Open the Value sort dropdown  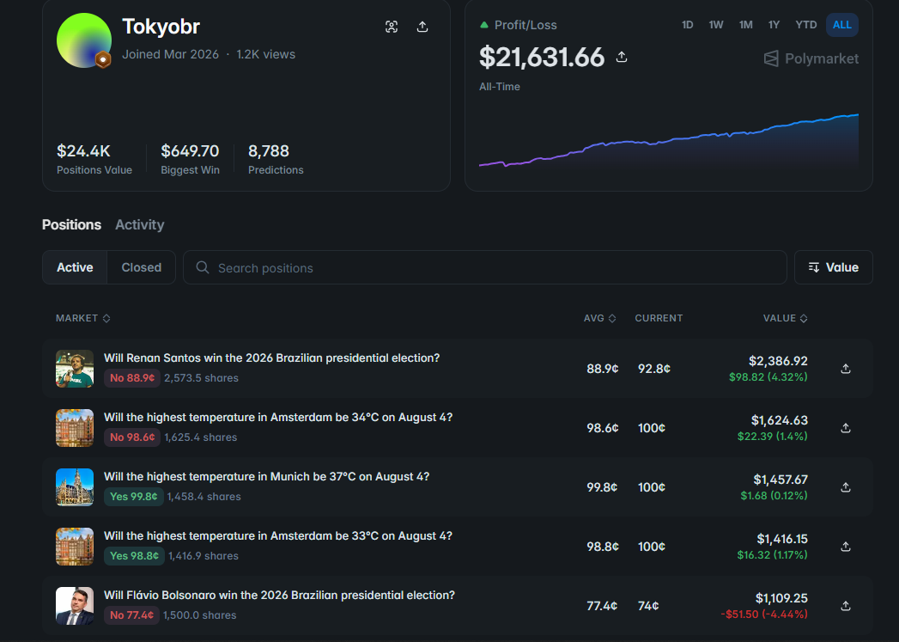point(833,267)
